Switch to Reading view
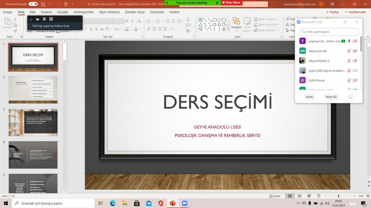 309,196
